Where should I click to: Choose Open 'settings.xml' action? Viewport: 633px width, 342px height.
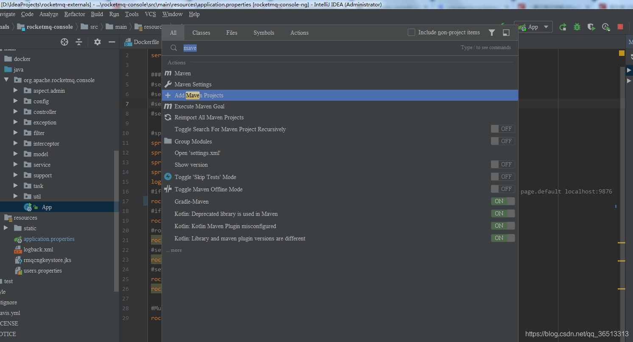198,153
